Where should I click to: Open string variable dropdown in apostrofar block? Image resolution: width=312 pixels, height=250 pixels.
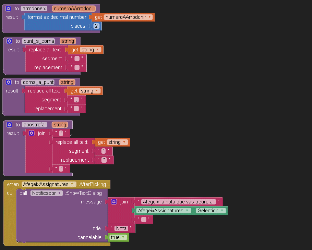(x=124, y=142)
